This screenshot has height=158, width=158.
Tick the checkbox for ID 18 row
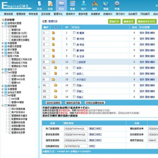click(74, 97)
